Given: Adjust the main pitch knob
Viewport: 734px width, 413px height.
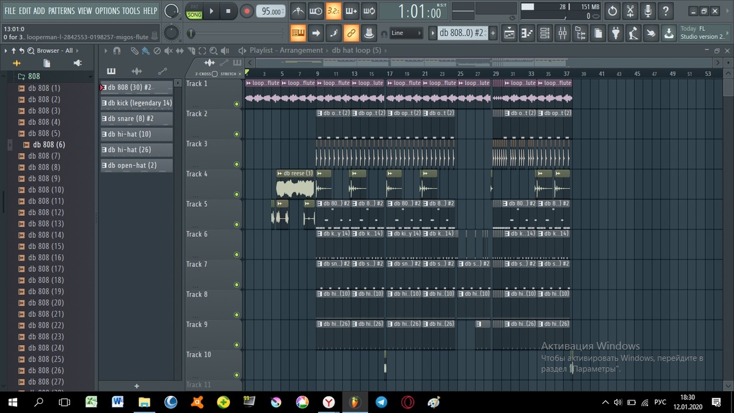Looking at the screenshot, I should [x=172, y=33].
